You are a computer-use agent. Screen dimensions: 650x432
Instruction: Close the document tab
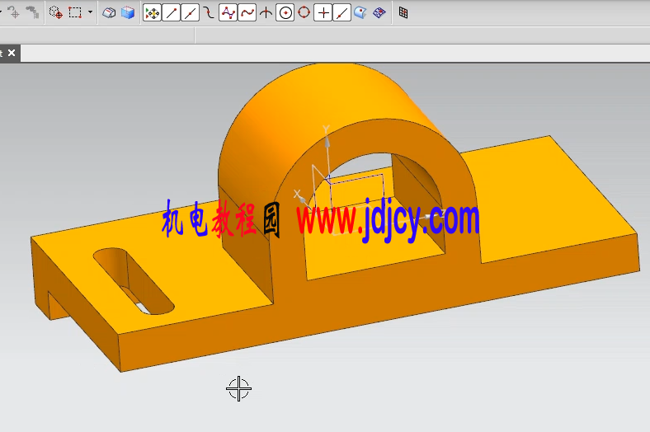pyautogui.click(x=12, y=53)
